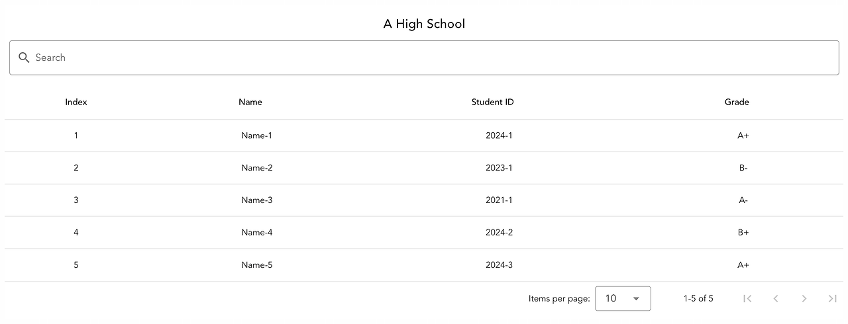Click the 1-5 of 5 range label
Screen dimensions: 848x324
tap(698, 299)
